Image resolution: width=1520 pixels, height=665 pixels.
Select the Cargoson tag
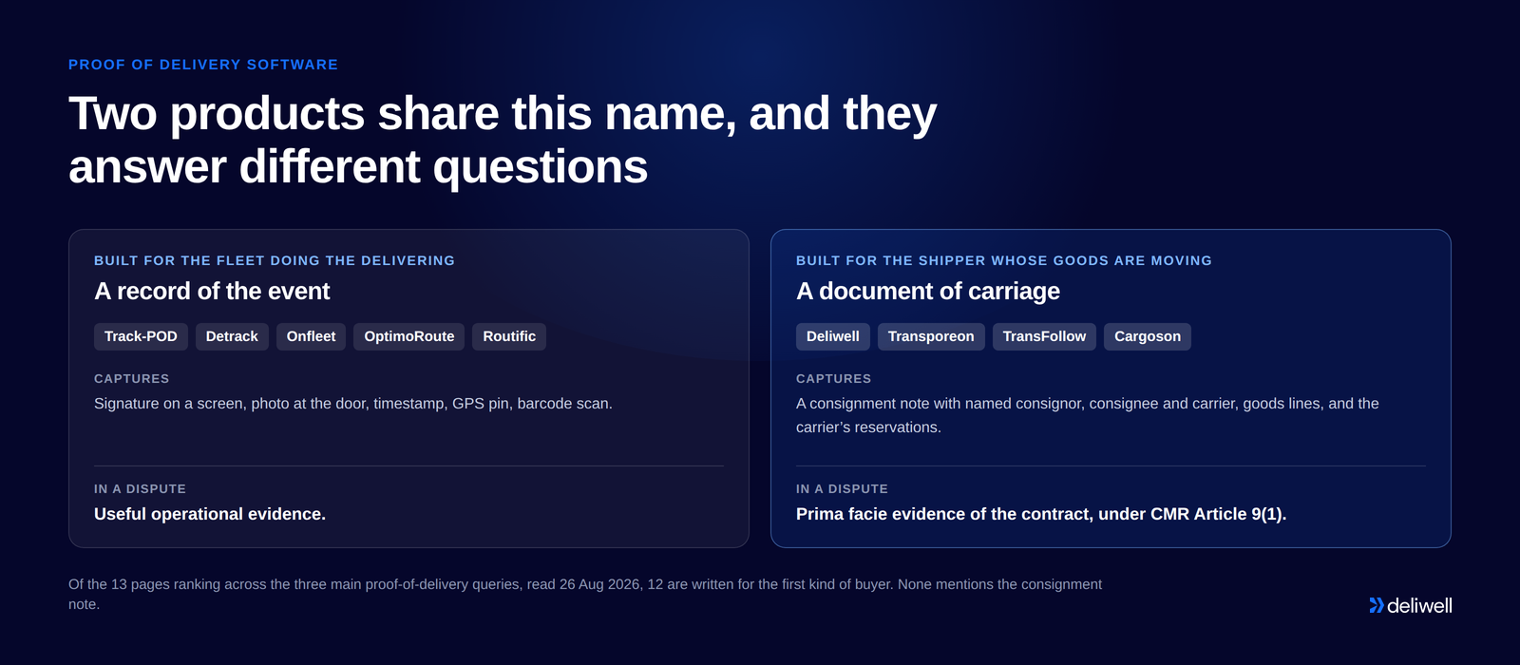pos(1148,336)
